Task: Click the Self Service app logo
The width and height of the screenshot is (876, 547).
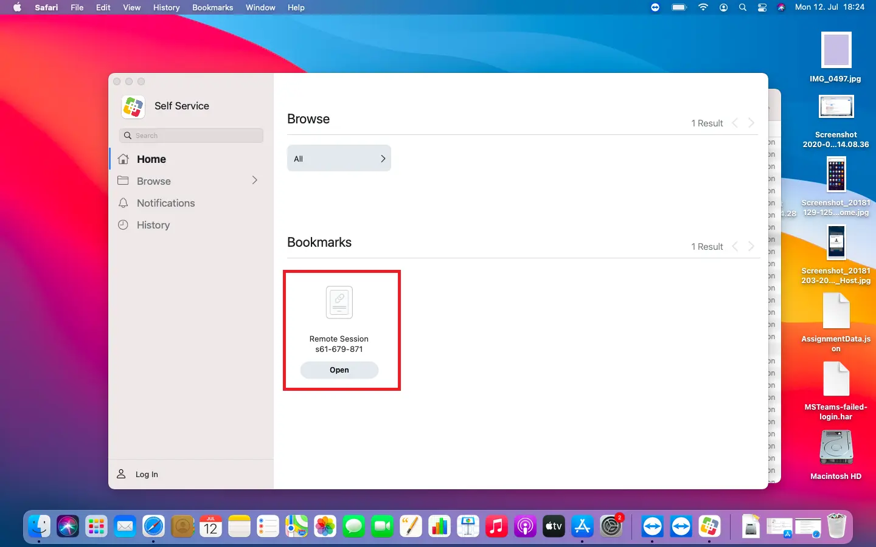Action: 133,107
